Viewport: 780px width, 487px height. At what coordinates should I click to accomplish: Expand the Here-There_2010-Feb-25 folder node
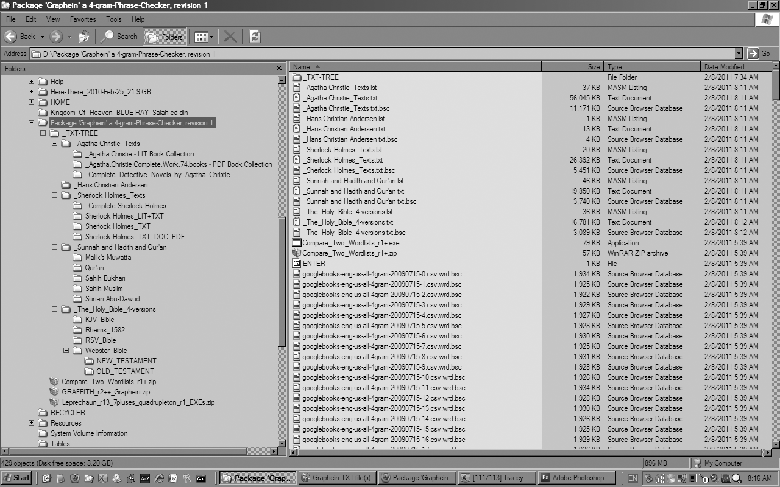[31, 91]
